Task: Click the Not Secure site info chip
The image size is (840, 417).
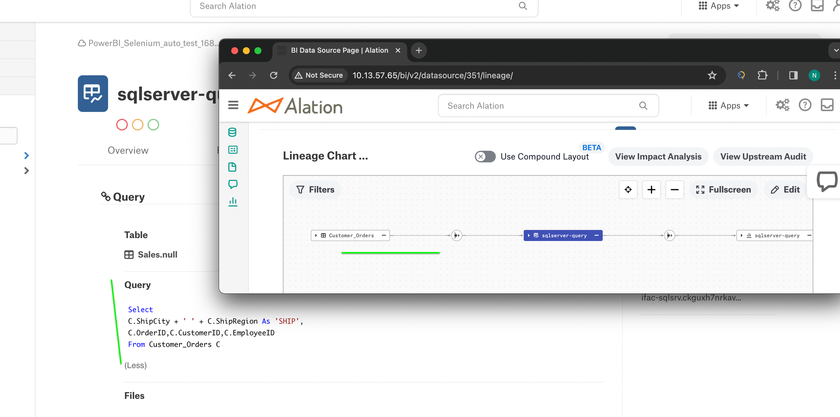Action: 319,75
